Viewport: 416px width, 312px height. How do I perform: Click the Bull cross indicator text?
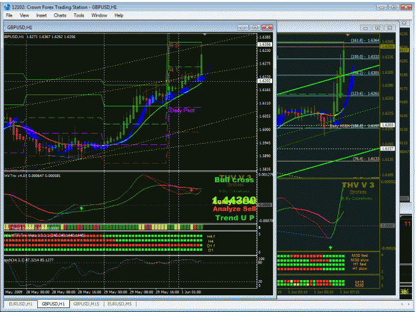[x=234, y=180]
